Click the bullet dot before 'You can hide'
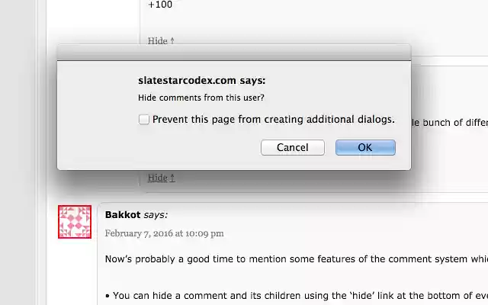488x305 pixels. click(x=108, y=296)
